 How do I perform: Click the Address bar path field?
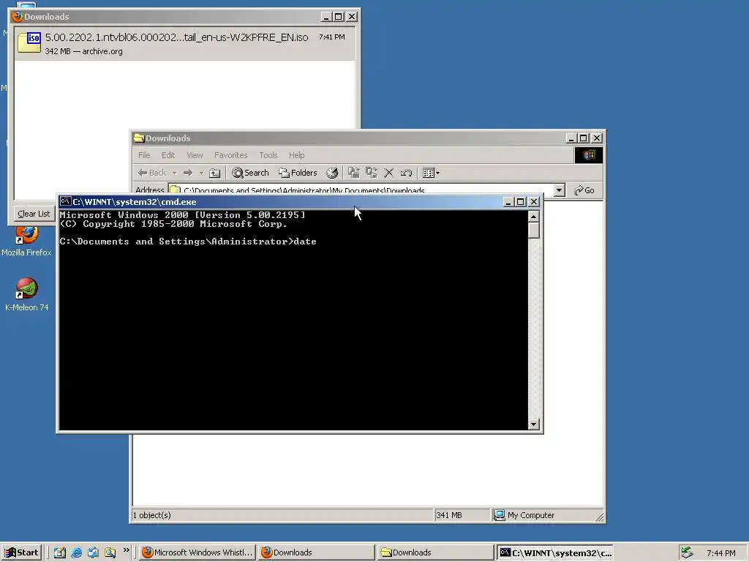361,190
